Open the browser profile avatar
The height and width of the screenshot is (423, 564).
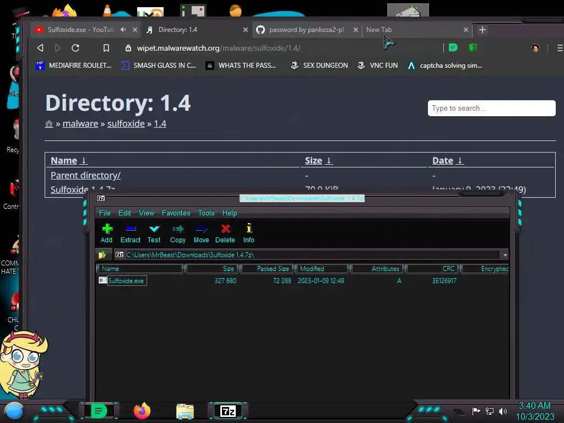click(535, 47)
